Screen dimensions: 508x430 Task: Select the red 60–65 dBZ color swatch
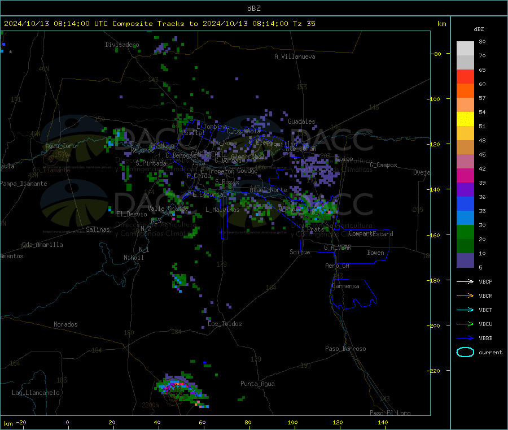(465, 76)
